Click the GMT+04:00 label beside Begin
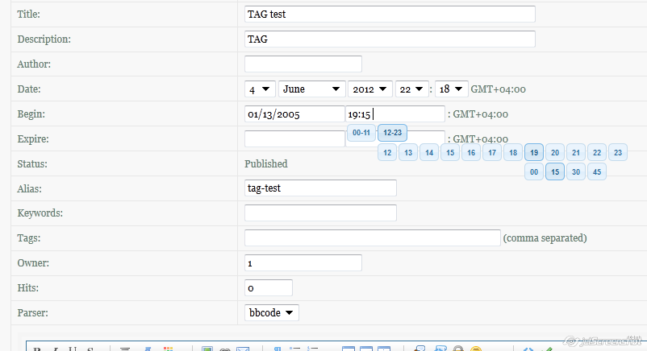The height and width of the screenshot is (351, 647). pyautogui.click(x=481, y=114)
